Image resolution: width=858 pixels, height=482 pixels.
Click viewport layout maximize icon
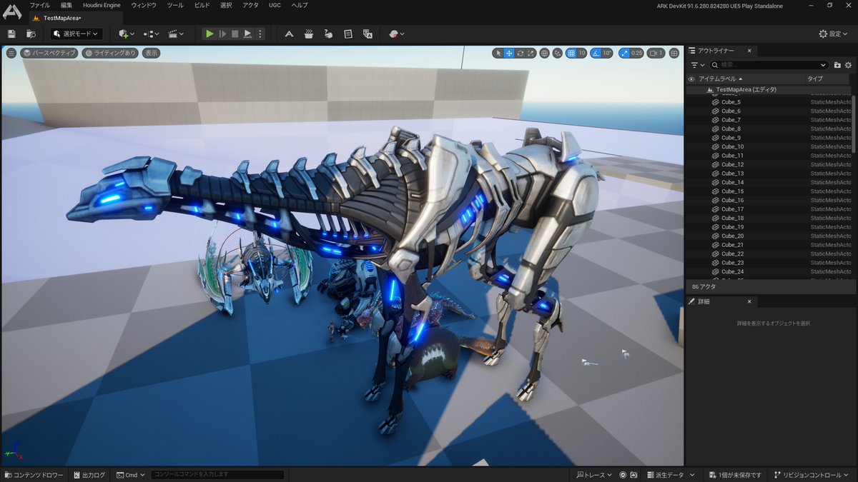coord(674,53)
